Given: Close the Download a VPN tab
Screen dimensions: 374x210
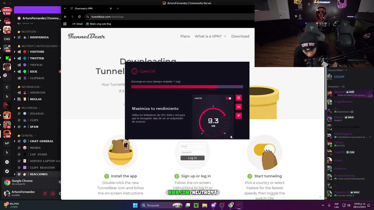Looking at the screenshot, I should [x=111, y=8].
